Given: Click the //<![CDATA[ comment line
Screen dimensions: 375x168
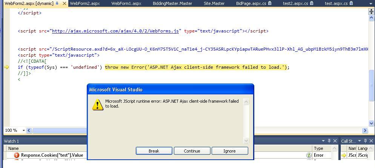Looking at the screenshot, I should (32, 61).
